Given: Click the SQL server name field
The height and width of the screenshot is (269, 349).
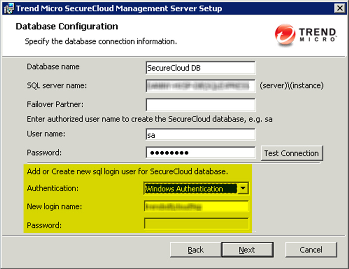Looking at the screenshot, I should (200, 86).
